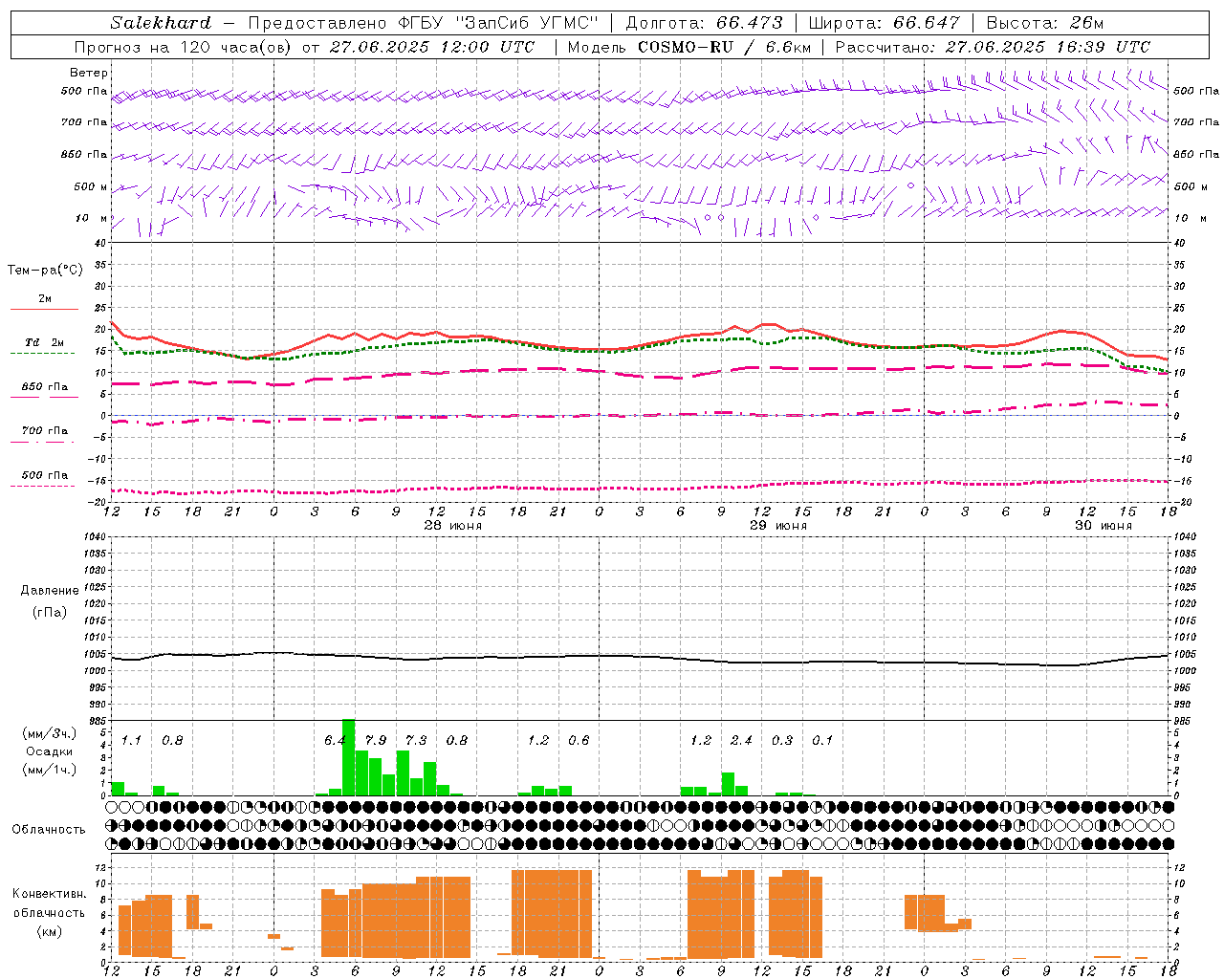
Task: Click the 2.4 precipitation value
Action: coord(741,740)
